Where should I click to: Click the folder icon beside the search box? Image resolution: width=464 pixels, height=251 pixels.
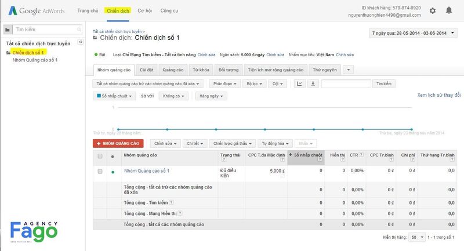[x=7, y=29]
